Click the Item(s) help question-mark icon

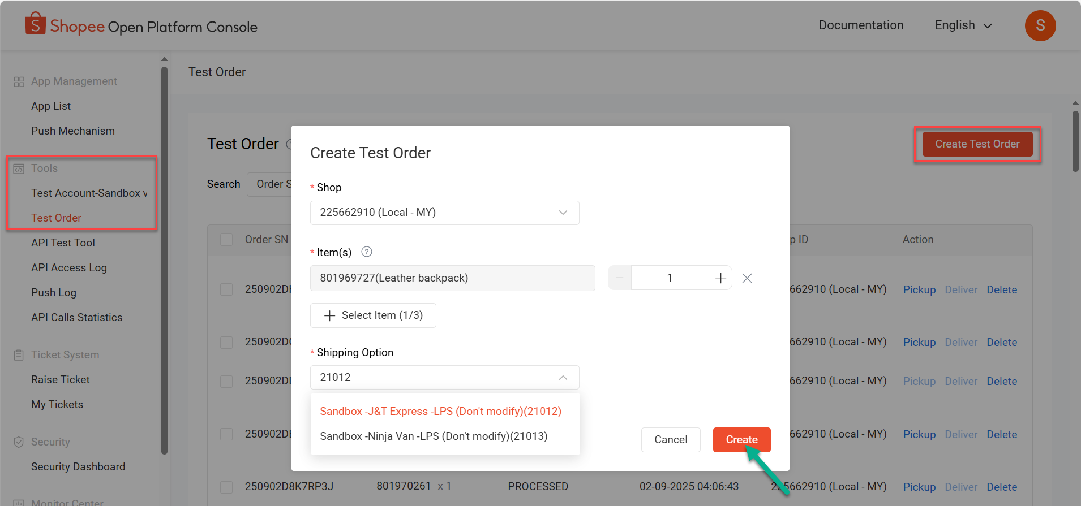[367, 252]
